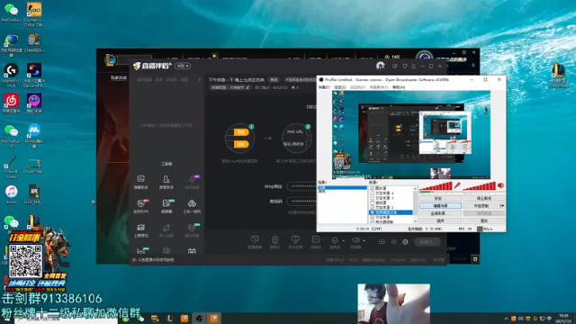Toggle highlighted video capture device checkbox
The height and width of the screenshot is (324, 576).
[x=372, y=212]
